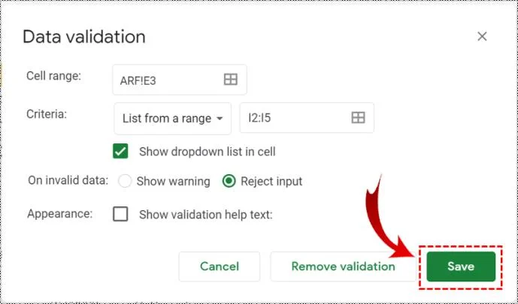Click the On invalid data label
This screenshot has height=304, width=518.
click(68, 180)
